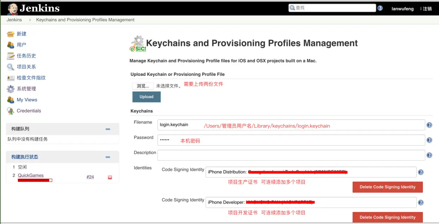Image resolution: width=439 pixels, height=224 pixels.
Task: Click the 构建执行状态 heading link
Action: click(24, 157)
